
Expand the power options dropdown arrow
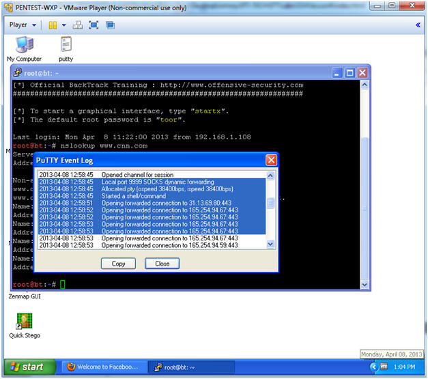(x=63, y=25)
